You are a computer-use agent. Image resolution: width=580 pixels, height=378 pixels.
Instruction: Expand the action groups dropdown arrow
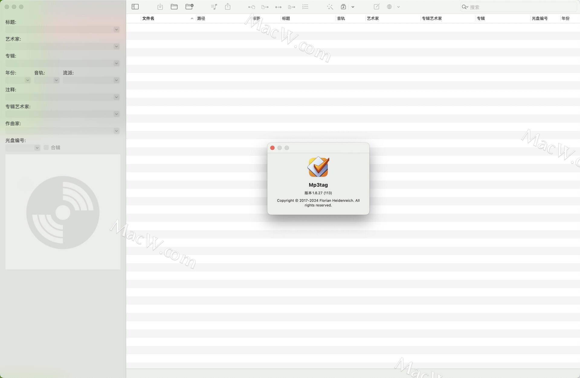pyautogui.click(x=353, y=7)
